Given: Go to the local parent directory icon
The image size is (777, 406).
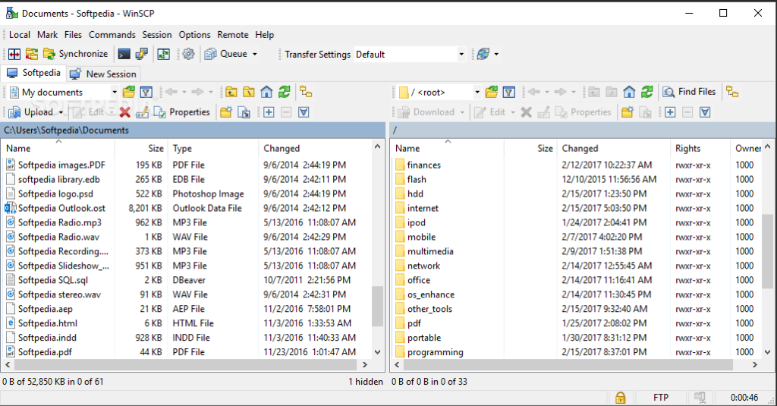Looking at the screenshot, I should click(231, 93).
